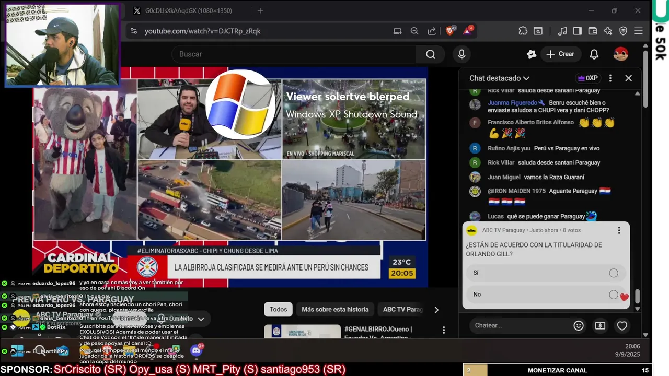Click the zoom-out magnifier in address bar

(x=414, y=31)
